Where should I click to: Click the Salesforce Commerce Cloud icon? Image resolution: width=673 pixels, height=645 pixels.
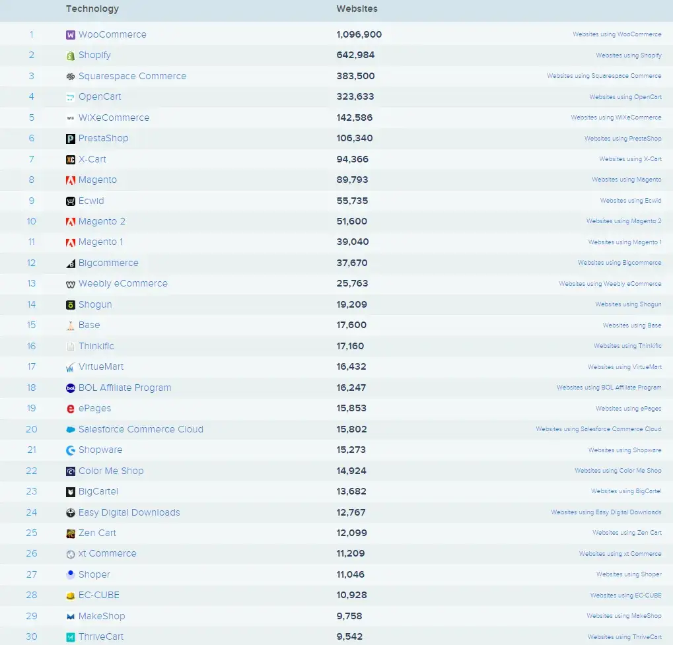71,430
